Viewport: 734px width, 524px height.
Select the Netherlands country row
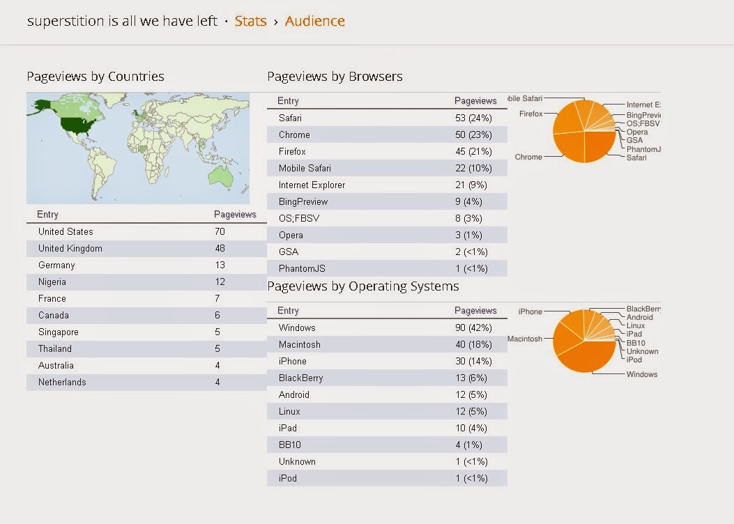click(146, 383)
